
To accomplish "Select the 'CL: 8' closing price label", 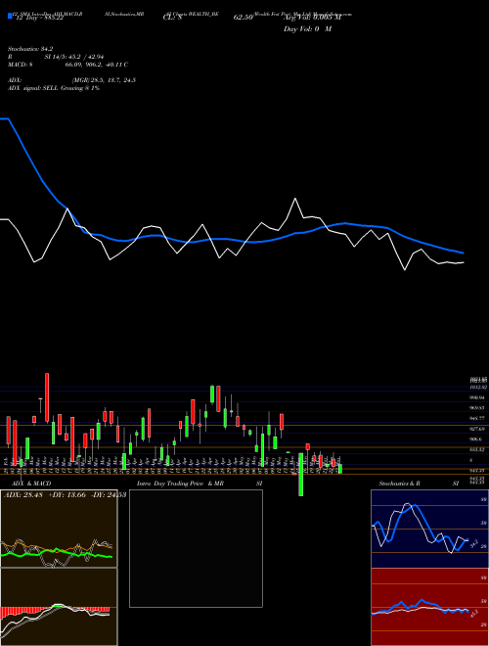I will [173, 18].
